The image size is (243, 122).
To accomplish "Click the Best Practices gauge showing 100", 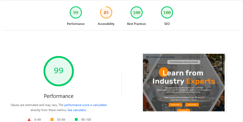I will tap(137, 12).
